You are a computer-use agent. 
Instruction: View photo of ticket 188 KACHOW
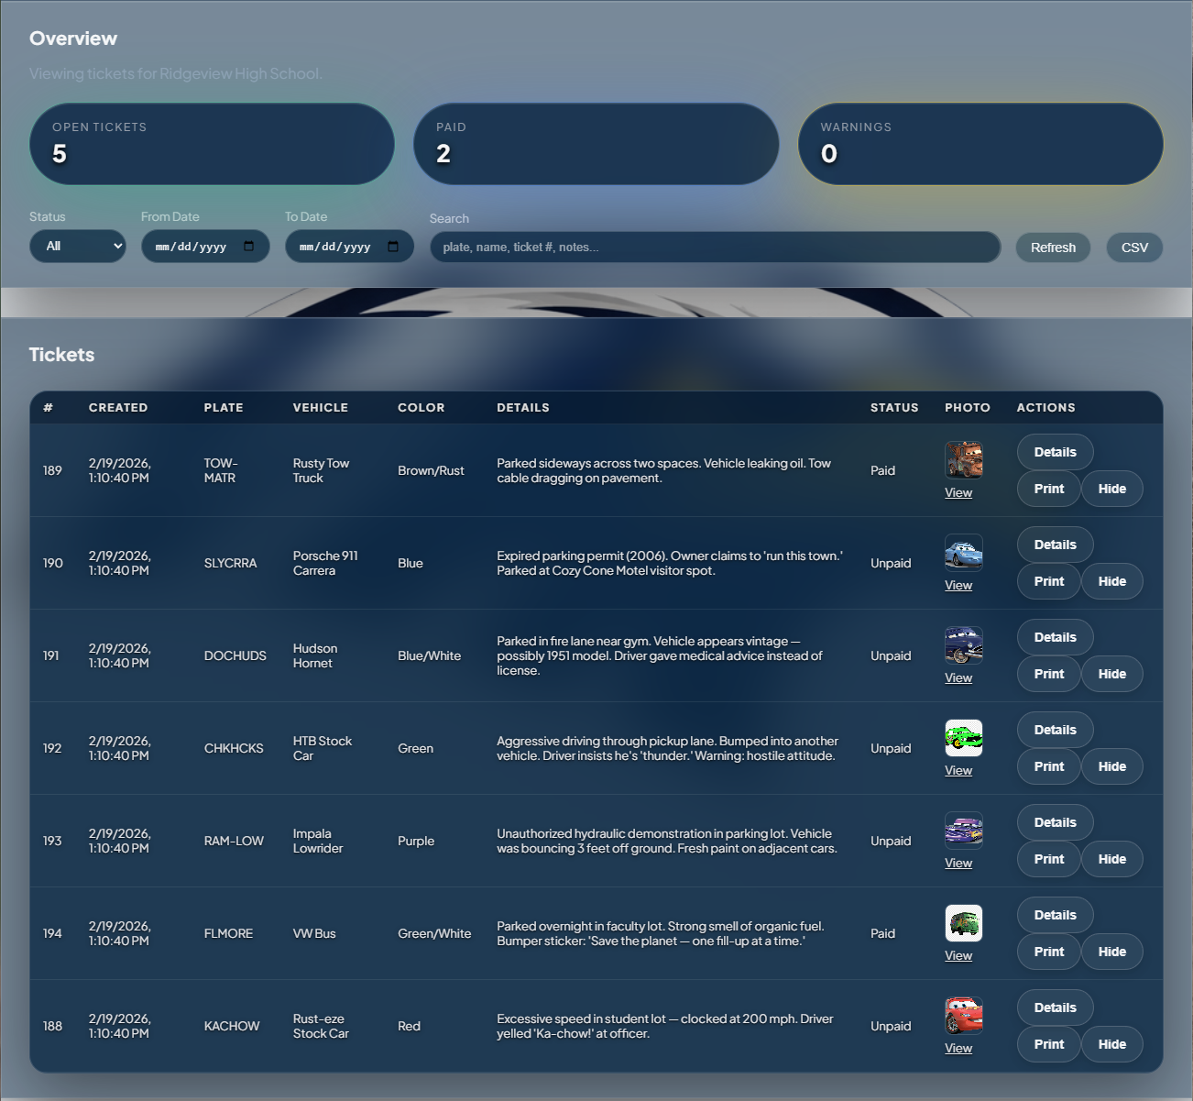click(x=958, y=1048)
